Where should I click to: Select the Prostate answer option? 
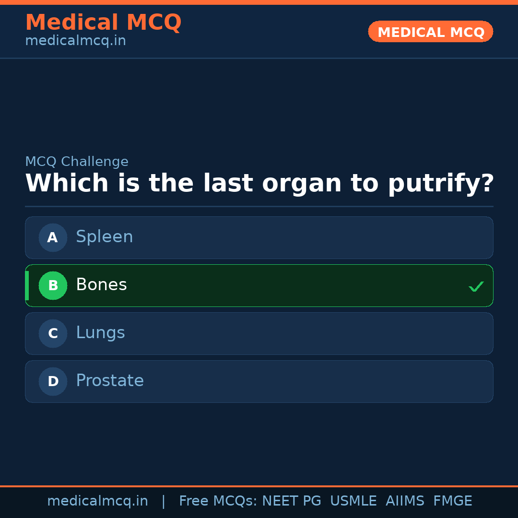click(x=259, y=381)
